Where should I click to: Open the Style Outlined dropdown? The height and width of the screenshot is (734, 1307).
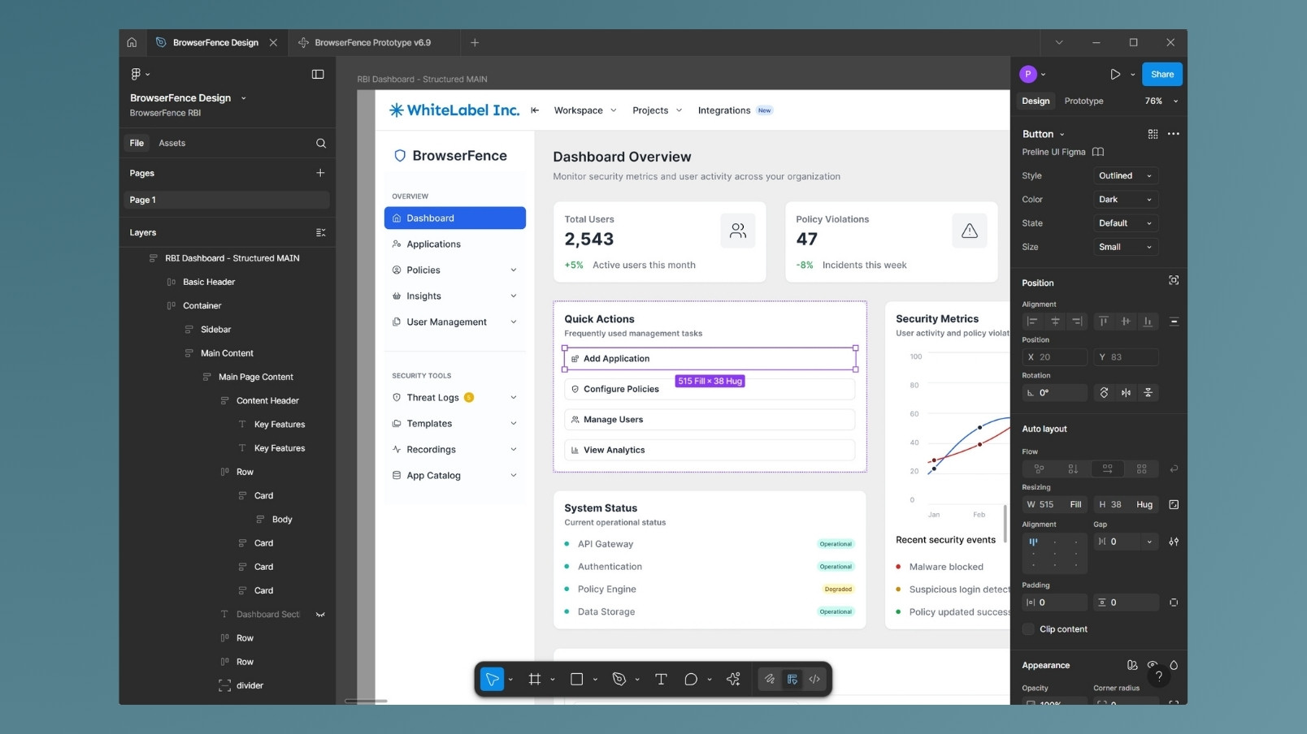(x=1125, y=175)
